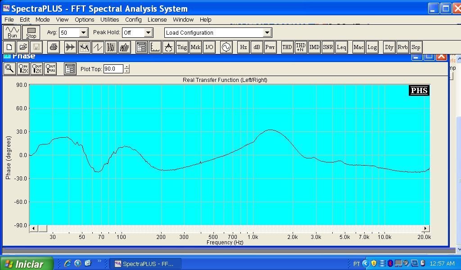Expand the Load Configuration dropdown

[x=267, y=33]
